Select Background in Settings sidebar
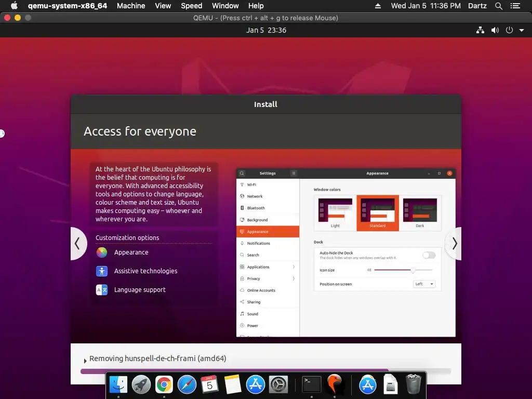 click(268, 220)
